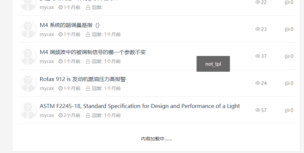Click comment bubble icon on M4 系统 row

pyautogui.click(x=287, y=29)
